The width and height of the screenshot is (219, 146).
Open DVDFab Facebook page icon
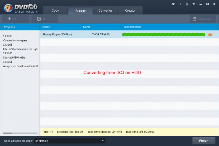click(180, 4)
